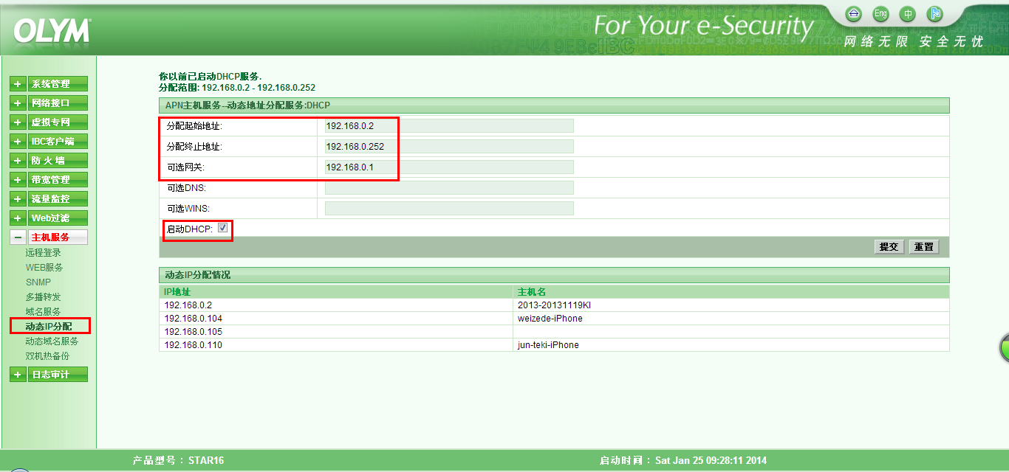Click the OLYM logo
Image resolution: width=1009 pixels, height=472 pixels.
point(52,31)
